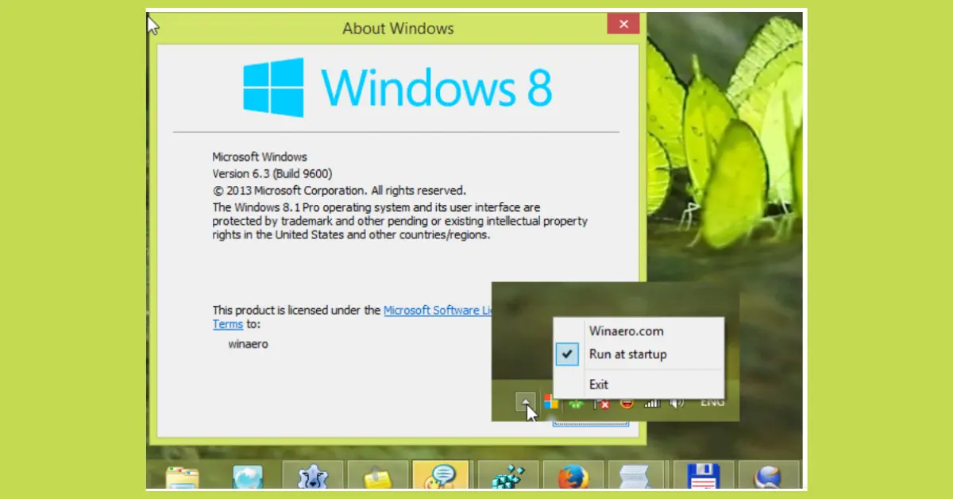Click the '© 2013 Microsoft Corporation' line
The image size is (953, 499).
tap(339, 191)
